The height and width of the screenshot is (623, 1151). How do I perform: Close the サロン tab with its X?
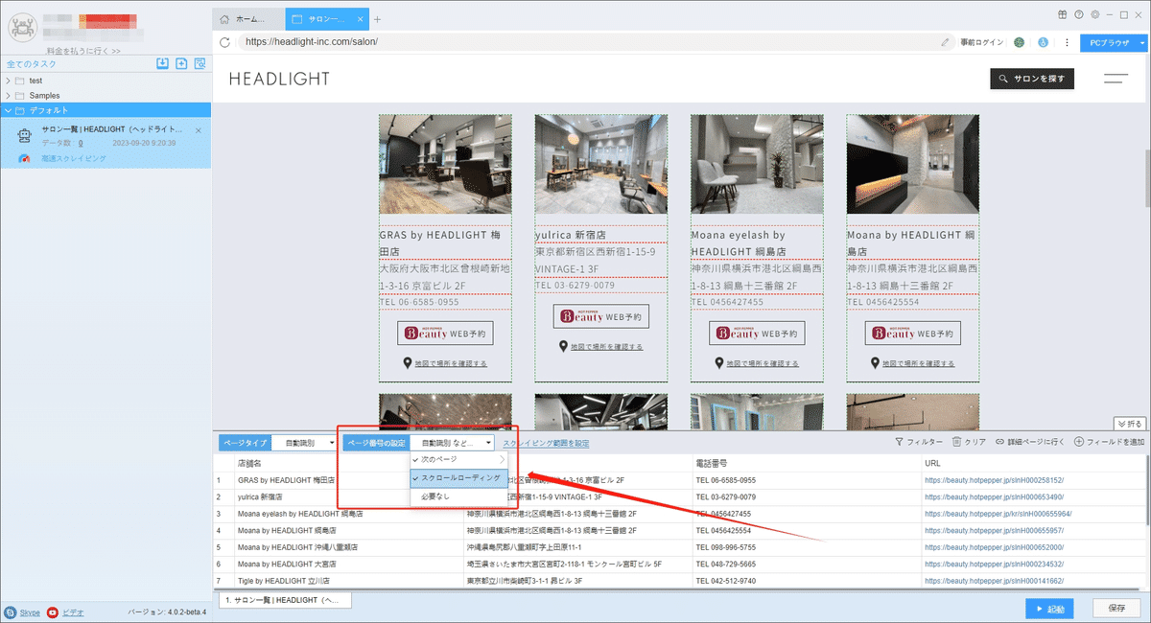[x=359, y=19]
